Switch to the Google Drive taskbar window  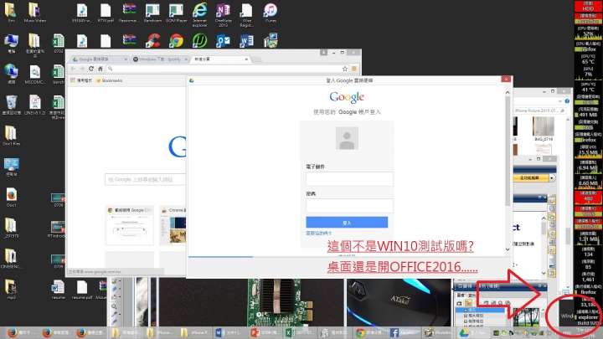coord(474,332)
